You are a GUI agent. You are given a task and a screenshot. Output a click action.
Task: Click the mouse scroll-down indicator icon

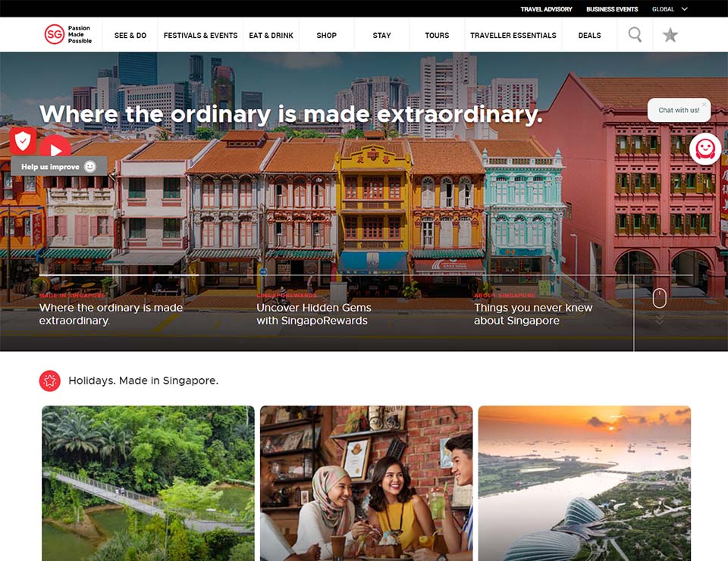coord(659,298)
